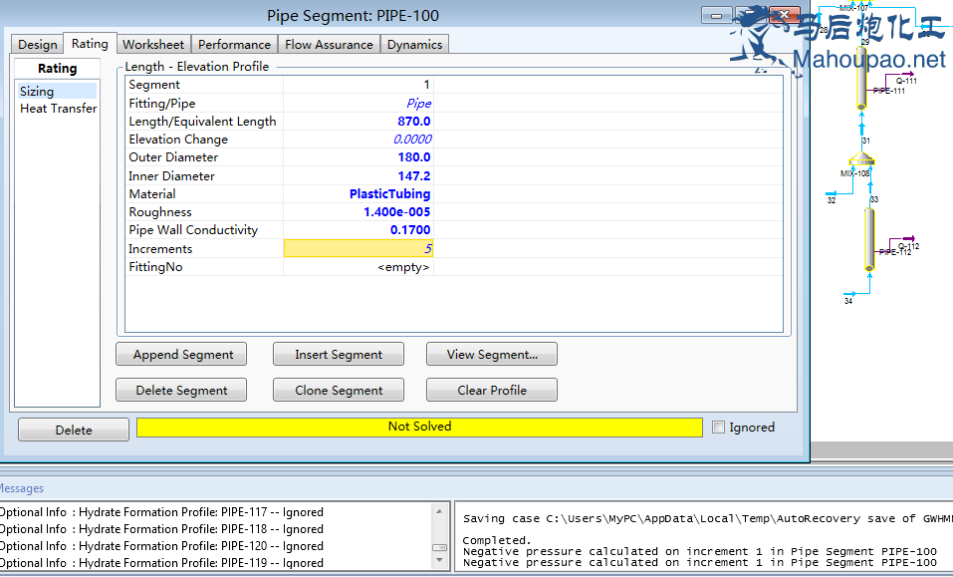The image size is (953, 577).
Task: Click the Insert Segment button
Action: tap(339, 355)
